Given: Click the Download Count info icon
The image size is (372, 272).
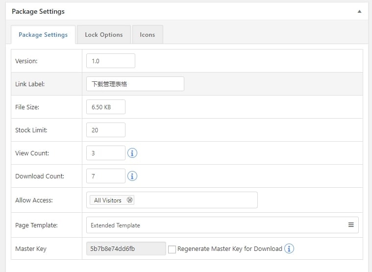Looking at the screenshot, I should [132, 176].
